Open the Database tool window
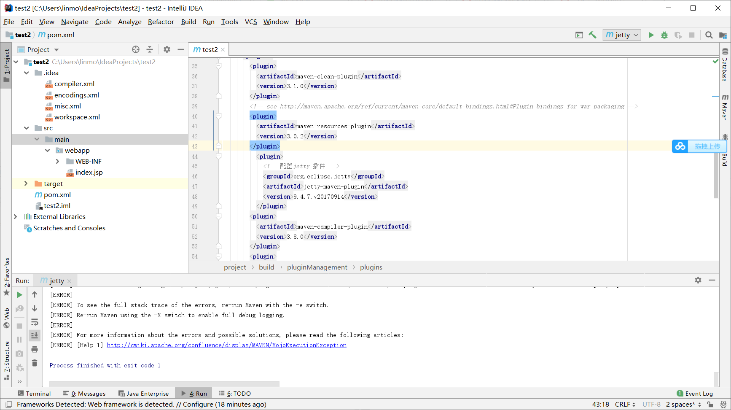 pos(725,70)
